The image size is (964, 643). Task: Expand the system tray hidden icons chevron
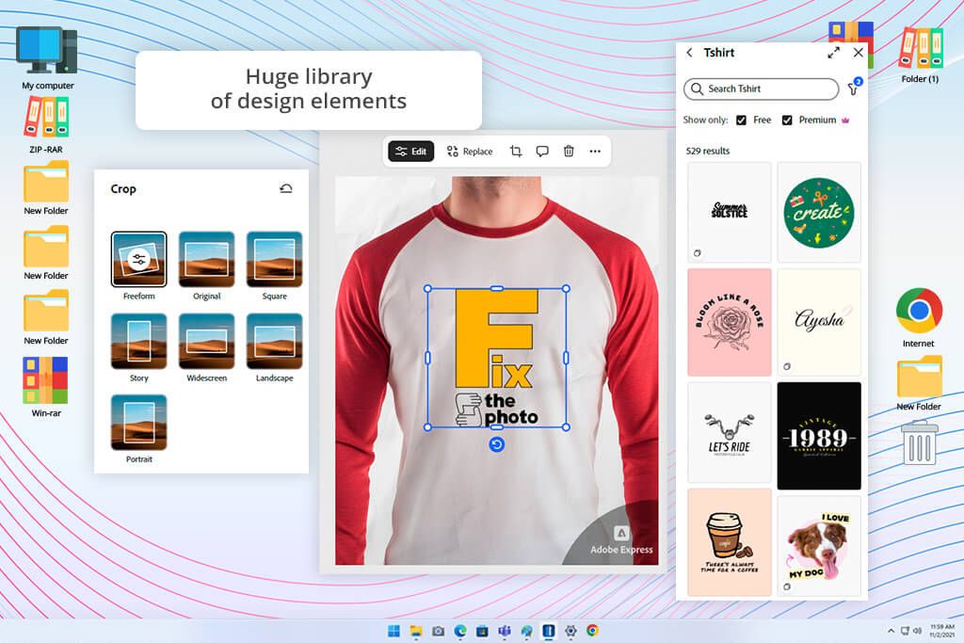[x=891, y=631]
